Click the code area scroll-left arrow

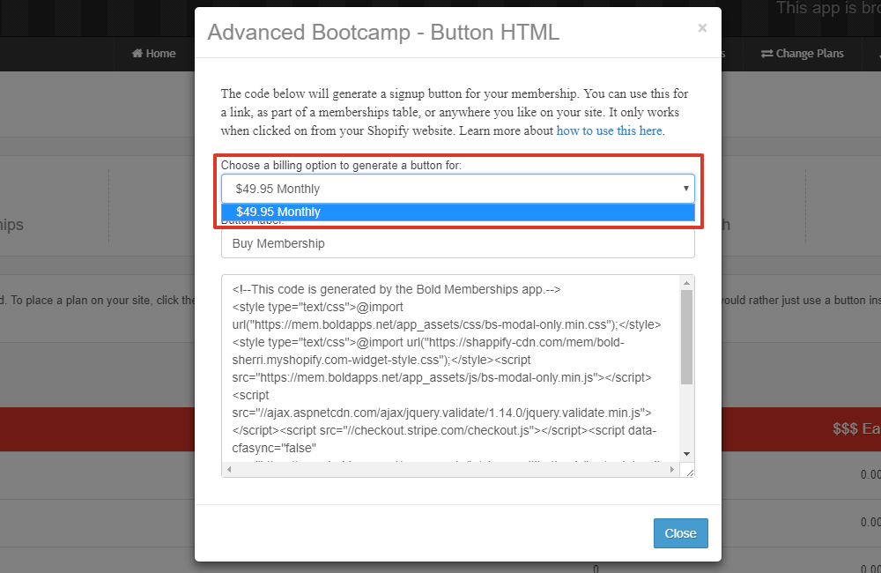pos(229,469)
